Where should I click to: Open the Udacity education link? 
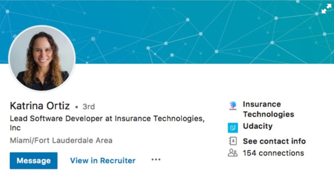point(258,126)
